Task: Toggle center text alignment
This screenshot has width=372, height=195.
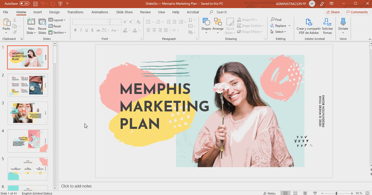Action: tap(154, 30)
